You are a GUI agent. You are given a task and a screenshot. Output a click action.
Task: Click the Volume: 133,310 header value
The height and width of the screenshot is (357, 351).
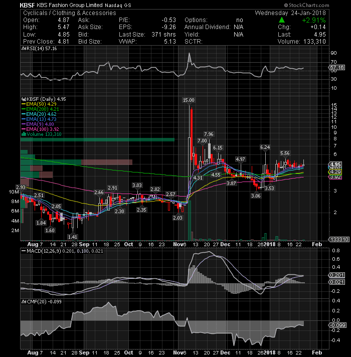[x=314, y=42]
